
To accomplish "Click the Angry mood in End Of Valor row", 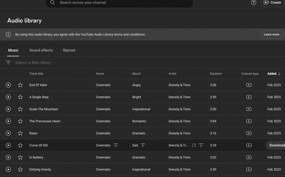I will pyautogui.click(x=136, y=85).
